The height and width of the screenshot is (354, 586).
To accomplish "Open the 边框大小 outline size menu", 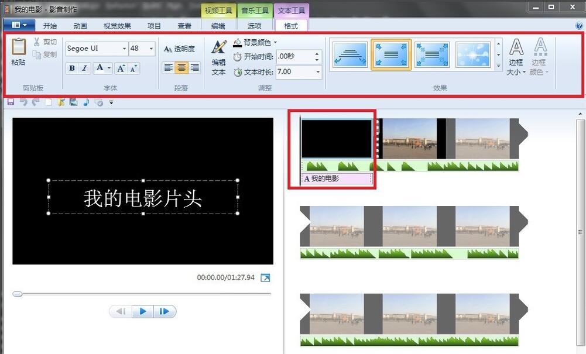I will point(516,57).
